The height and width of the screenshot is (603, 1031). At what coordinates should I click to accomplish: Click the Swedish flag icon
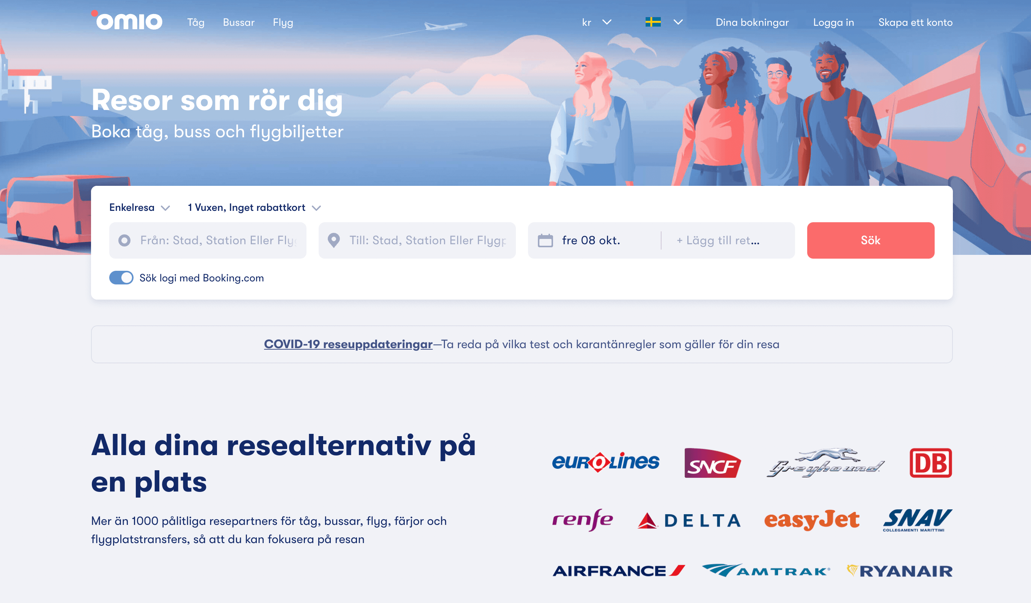(x=653, y=22)
